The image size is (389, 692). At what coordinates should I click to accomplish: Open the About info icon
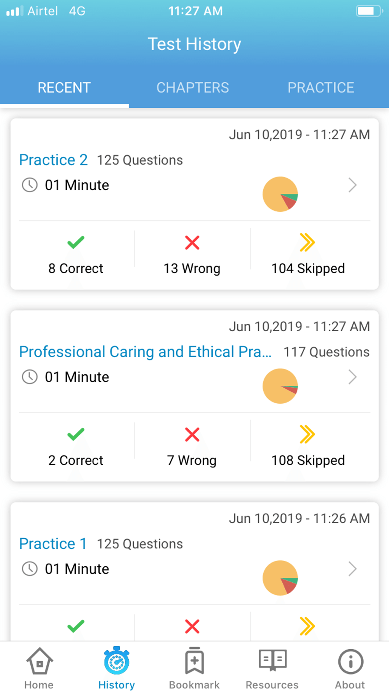(x=350, y=661)
